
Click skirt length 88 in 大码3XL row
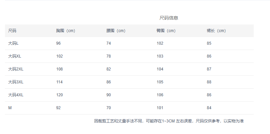pyautogui.click(x=209, y=82)
